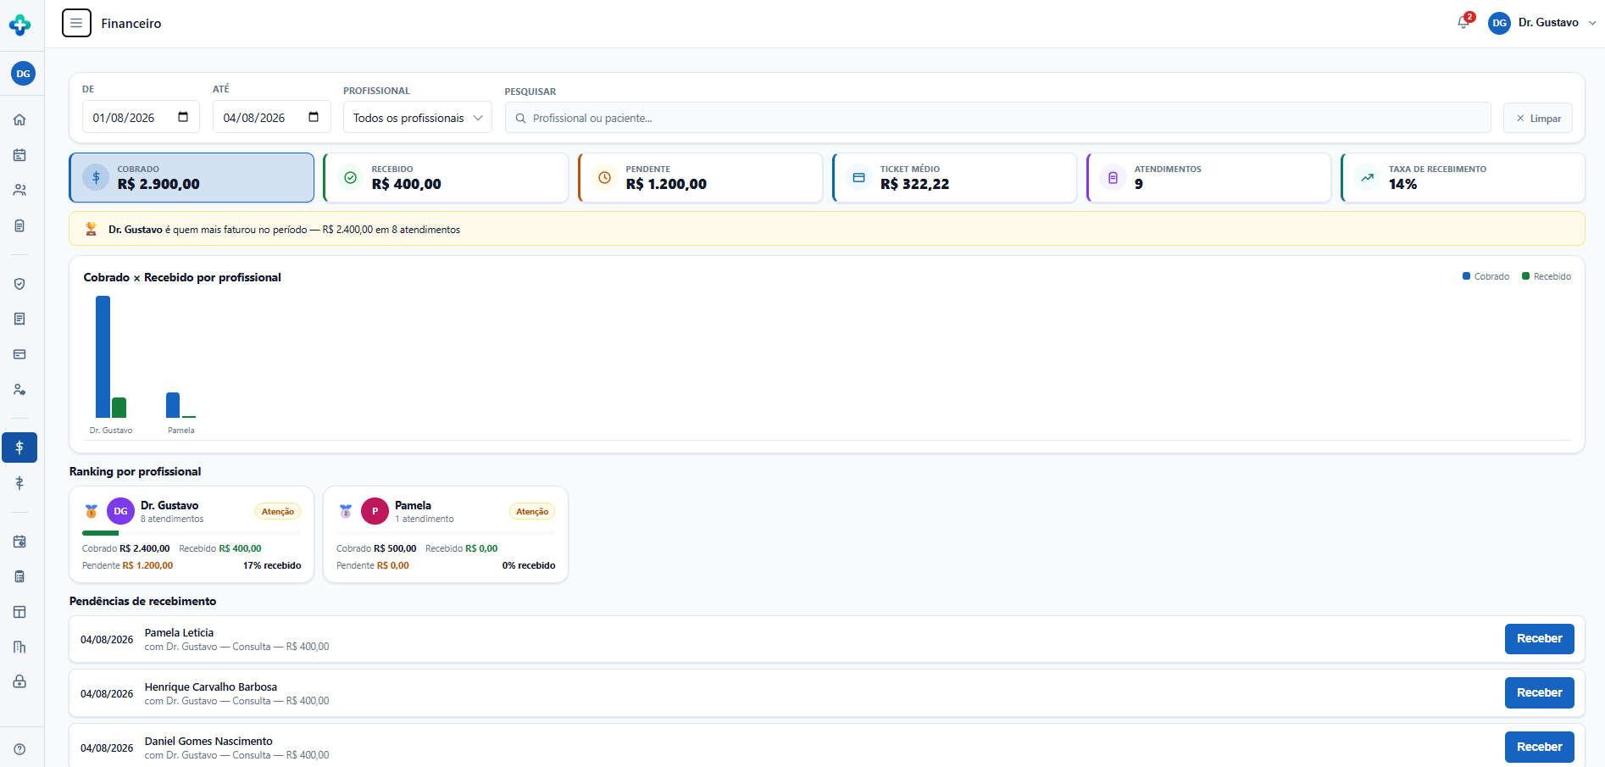Click Dr. Gustavo's blue Cobrado bar
The width and height of the screenshot is (1605, 767).
103,357
